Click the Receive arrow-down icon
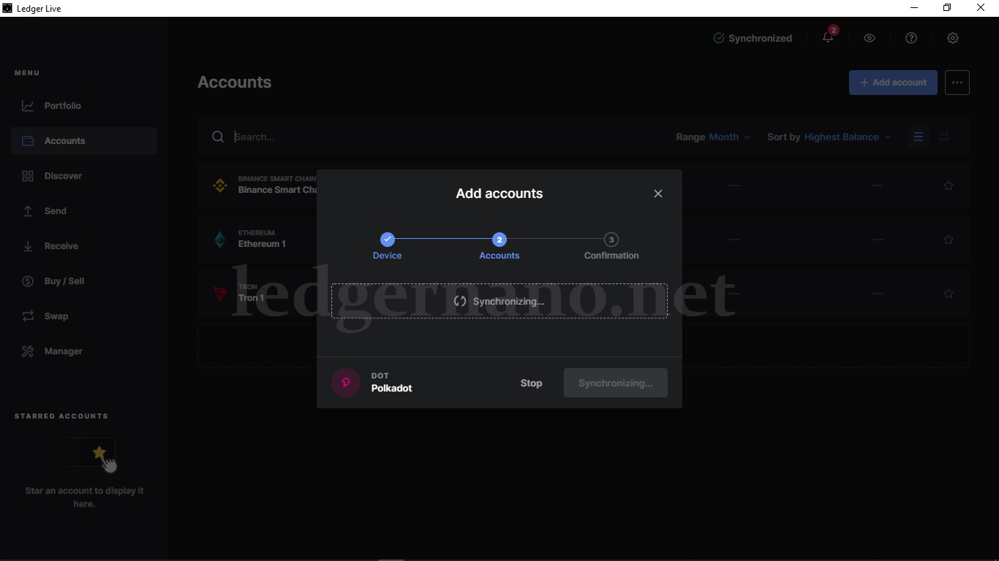999x561 pixels. pos(28,246)
